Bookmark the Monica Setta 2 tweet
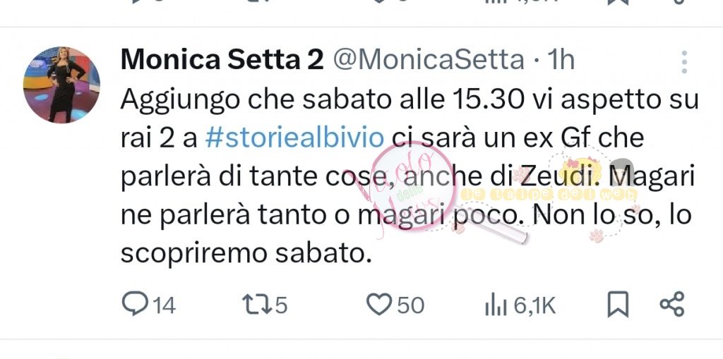Viewport: 723px width, 359px height. 618,304
